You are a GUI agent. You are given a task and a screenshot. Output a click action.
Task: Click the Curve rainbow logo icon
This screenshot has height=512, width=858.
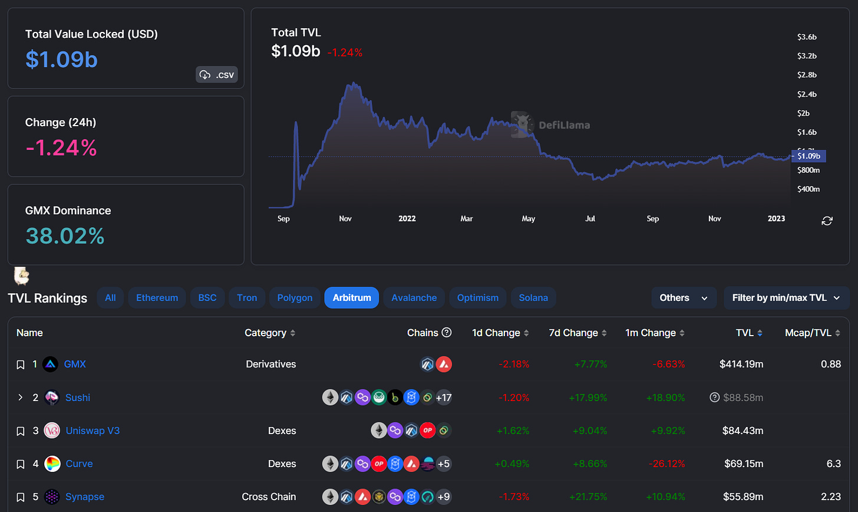[x=52, y=464]
